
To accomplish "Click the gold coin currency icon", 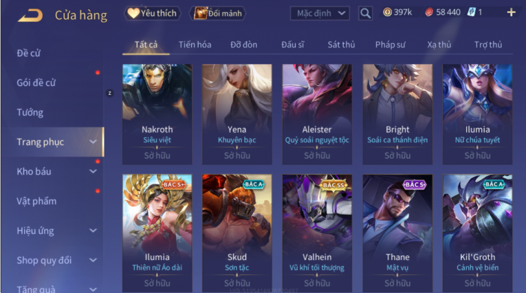I will pyautogui.click(x=387, y=12).
